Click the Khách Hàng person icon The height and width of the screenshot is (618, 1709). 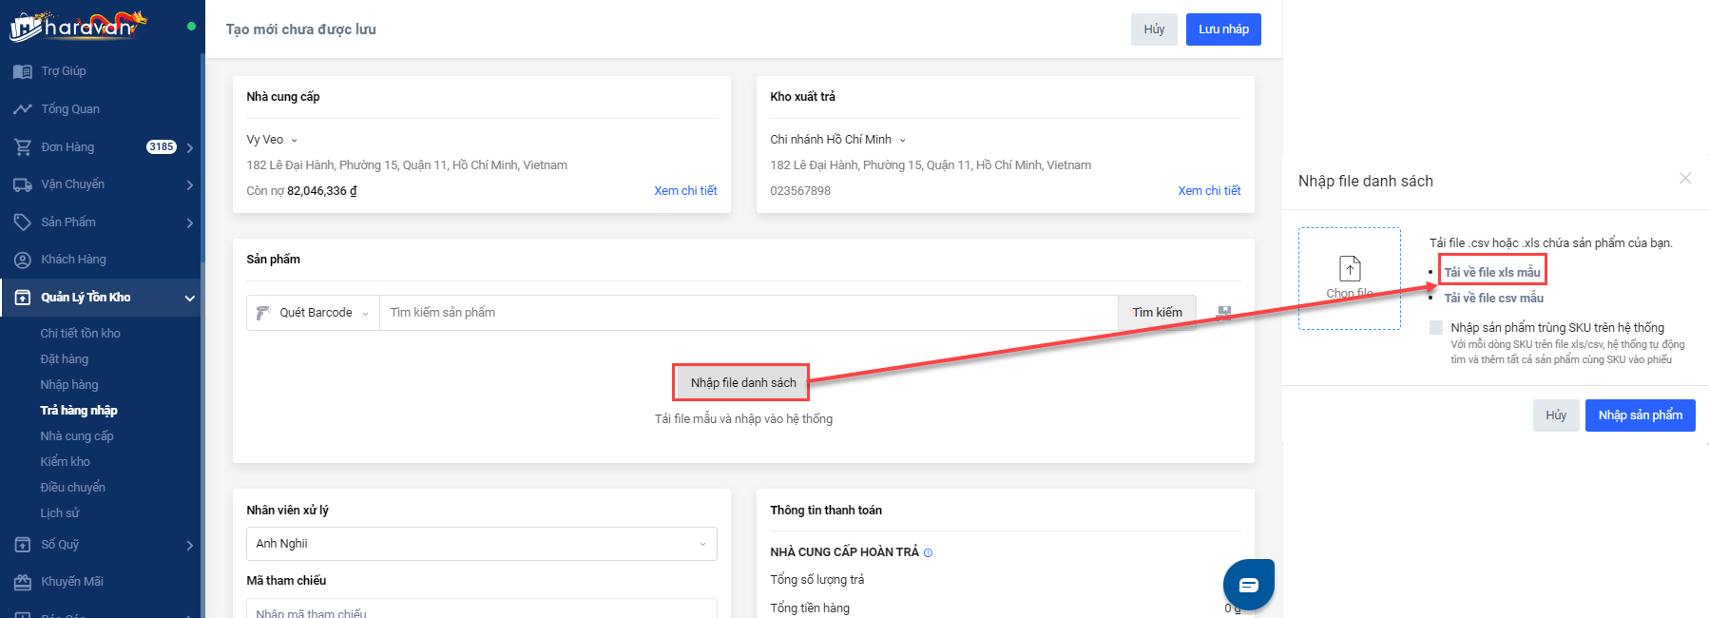(23, 260)
